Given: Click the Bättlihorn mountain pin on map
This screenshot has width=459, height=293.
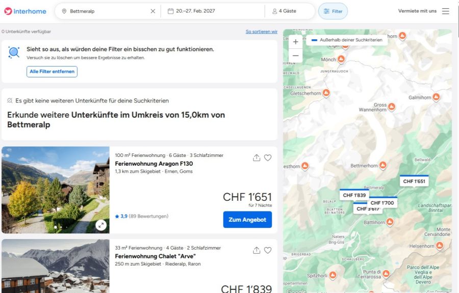Looking at the screenshot, I should click(390, 222).
